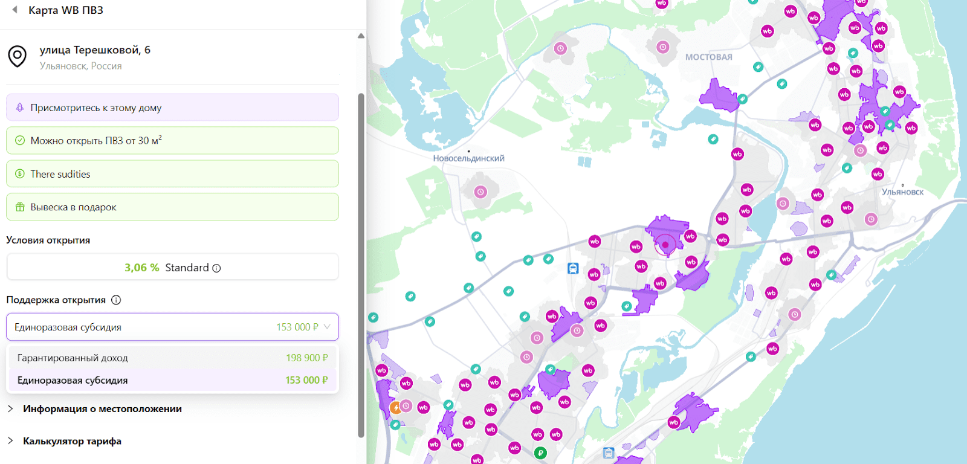Select clock marker just left of МОСТОВАЯ label
The width and height of the screenshot is (967, 464).
[663, 47]
